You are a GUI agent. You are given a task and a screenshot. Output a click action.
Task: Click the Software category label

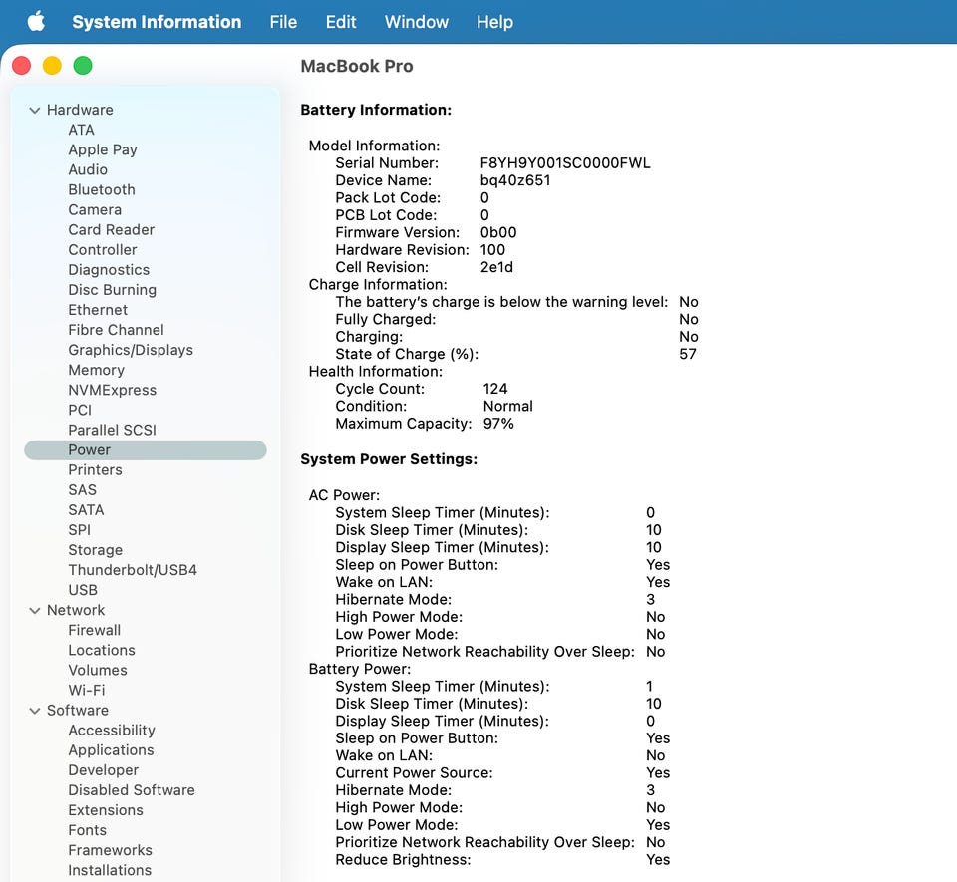(78, 711)
